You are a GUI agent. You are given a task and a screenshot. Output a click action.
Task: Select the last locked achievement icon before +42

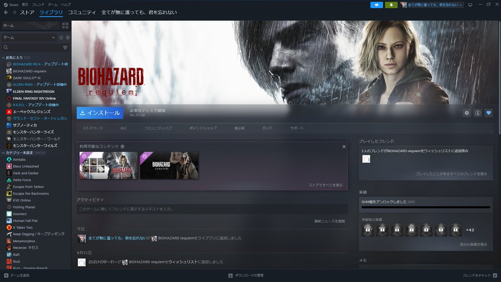455,230
